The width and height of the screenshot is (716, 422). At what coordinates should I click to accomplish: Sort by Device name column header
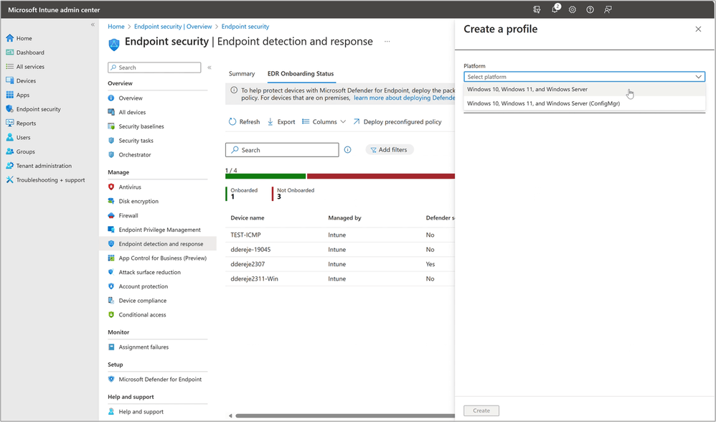[x=247, y=218]
